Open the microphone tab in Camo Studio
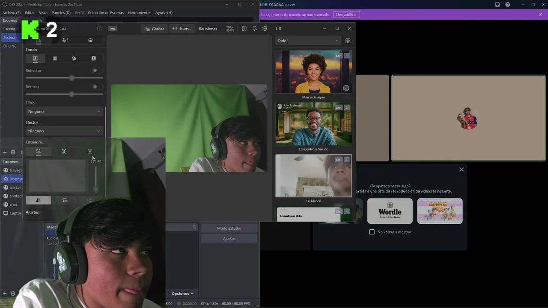This screenshot has height=308, width=548. (x=64, y=40)
